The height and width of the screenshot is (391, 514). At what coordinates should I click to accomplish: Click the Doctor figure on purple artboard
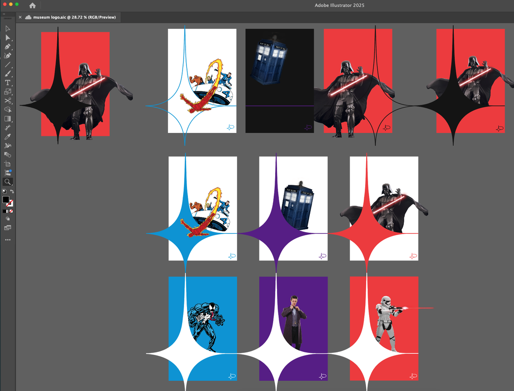pos(294,322)
